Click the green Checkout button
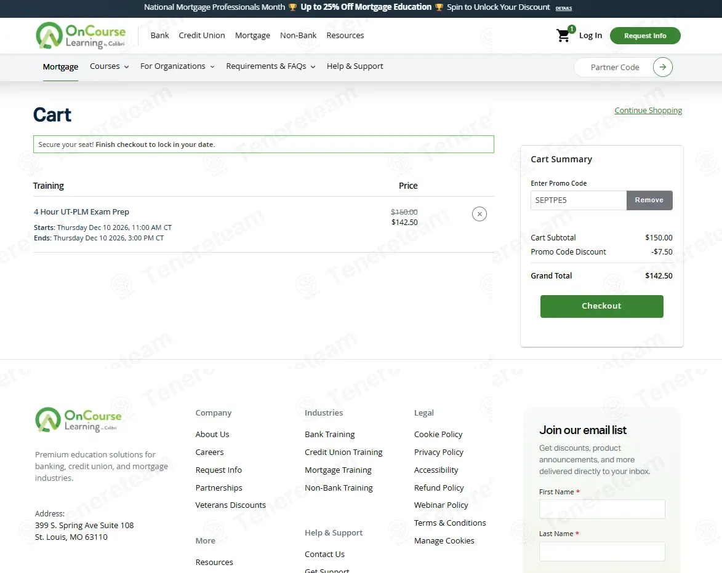The width and height of the screenshot is (722, 573). tap(601, 306)
